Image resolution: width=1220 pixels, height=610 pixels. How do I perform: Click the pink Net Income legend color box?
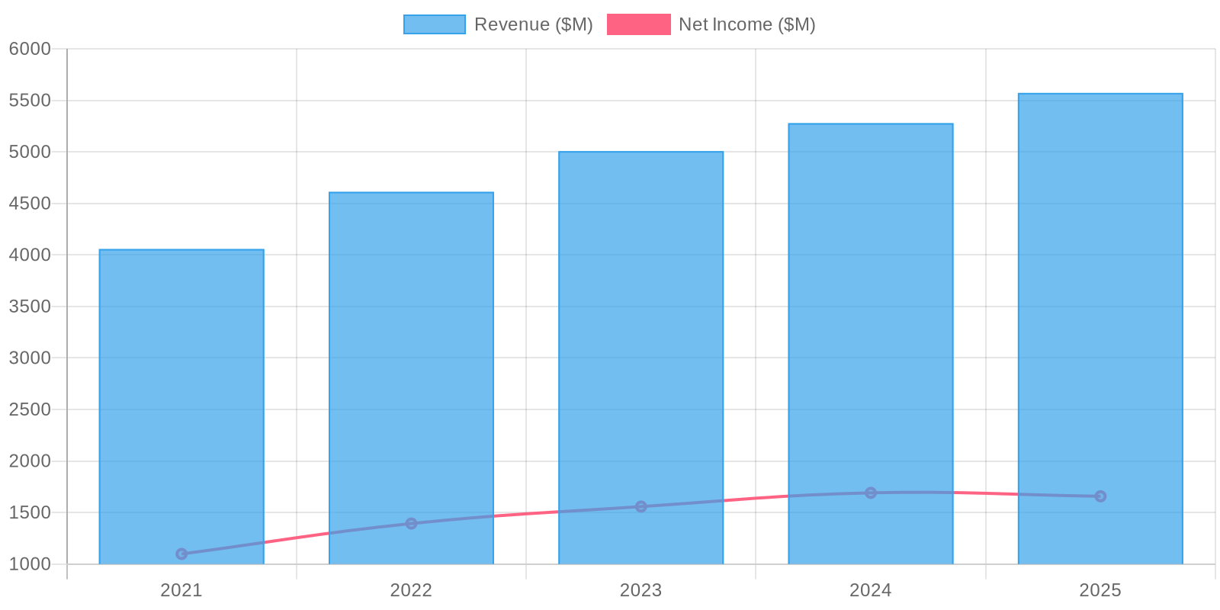click(638, 24)
